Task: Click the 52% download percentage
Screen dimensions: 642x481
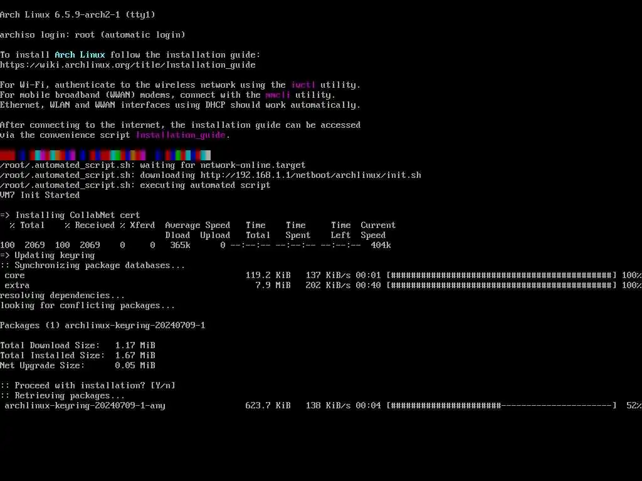Action: [x=634, y=406]
